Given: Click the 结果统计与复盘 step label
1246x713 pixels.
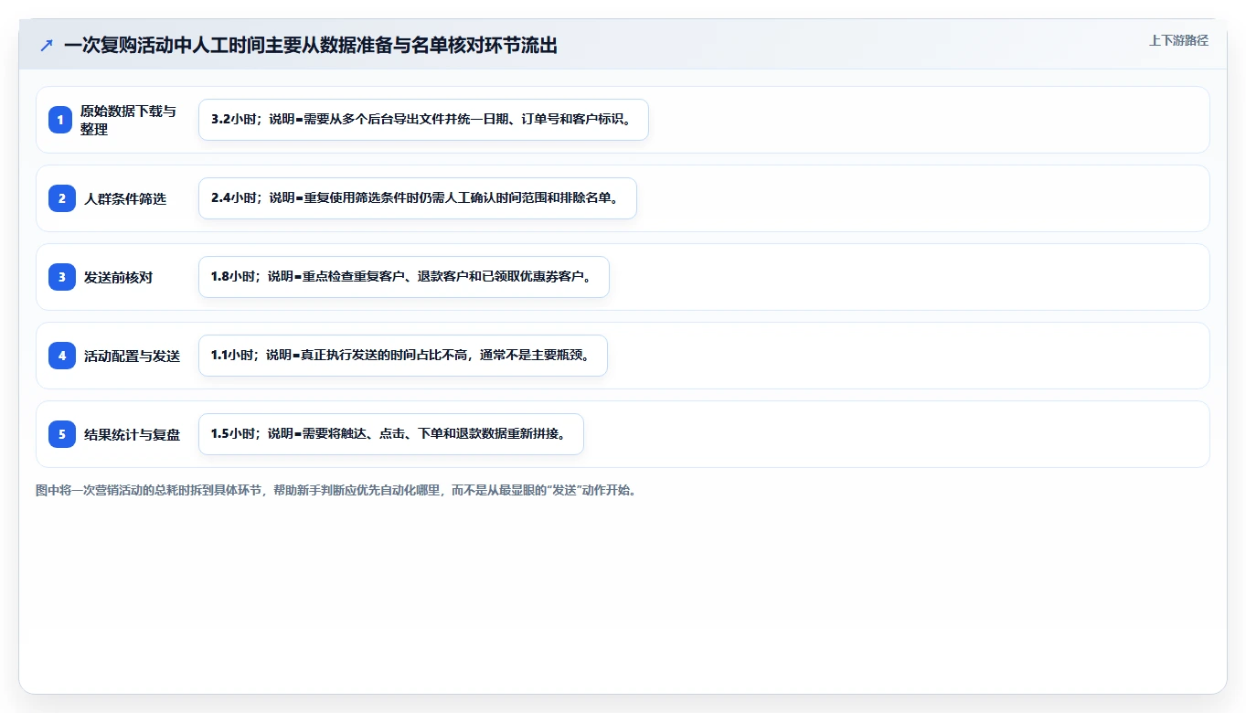Looking at the screenshot, I should [x=133, y=434].
